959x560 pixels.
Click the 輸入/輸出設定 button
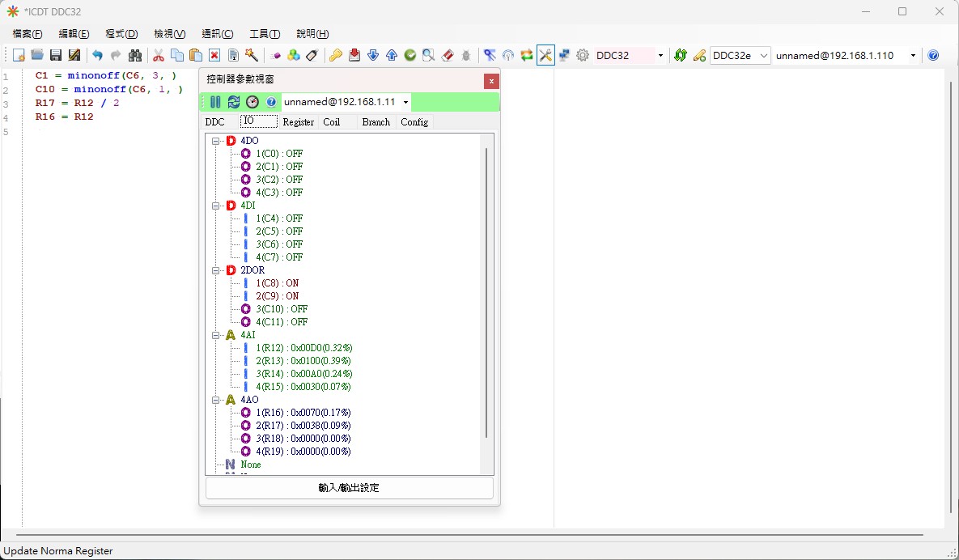[350, 488]
